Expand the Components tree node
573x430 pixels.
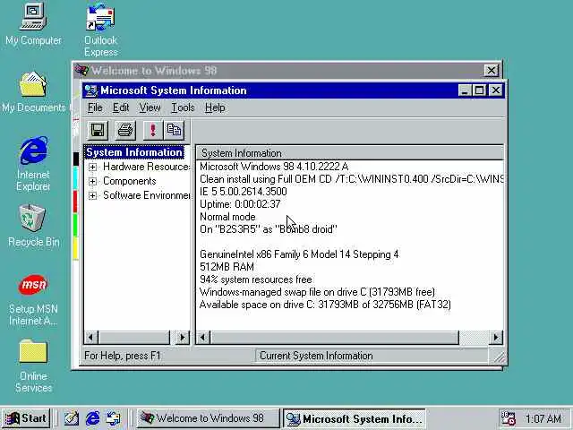tap(92, 181)
